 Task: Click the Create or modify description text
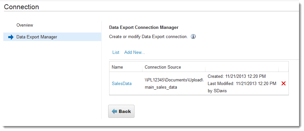148,37
